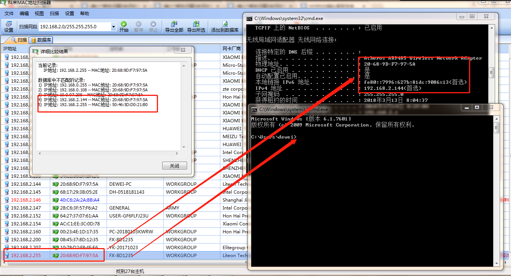This screenshot has height=276, width=511.
Task: Click 关闭 in the 详细比较结果 dialog
Action: click(x=175, y=166)
